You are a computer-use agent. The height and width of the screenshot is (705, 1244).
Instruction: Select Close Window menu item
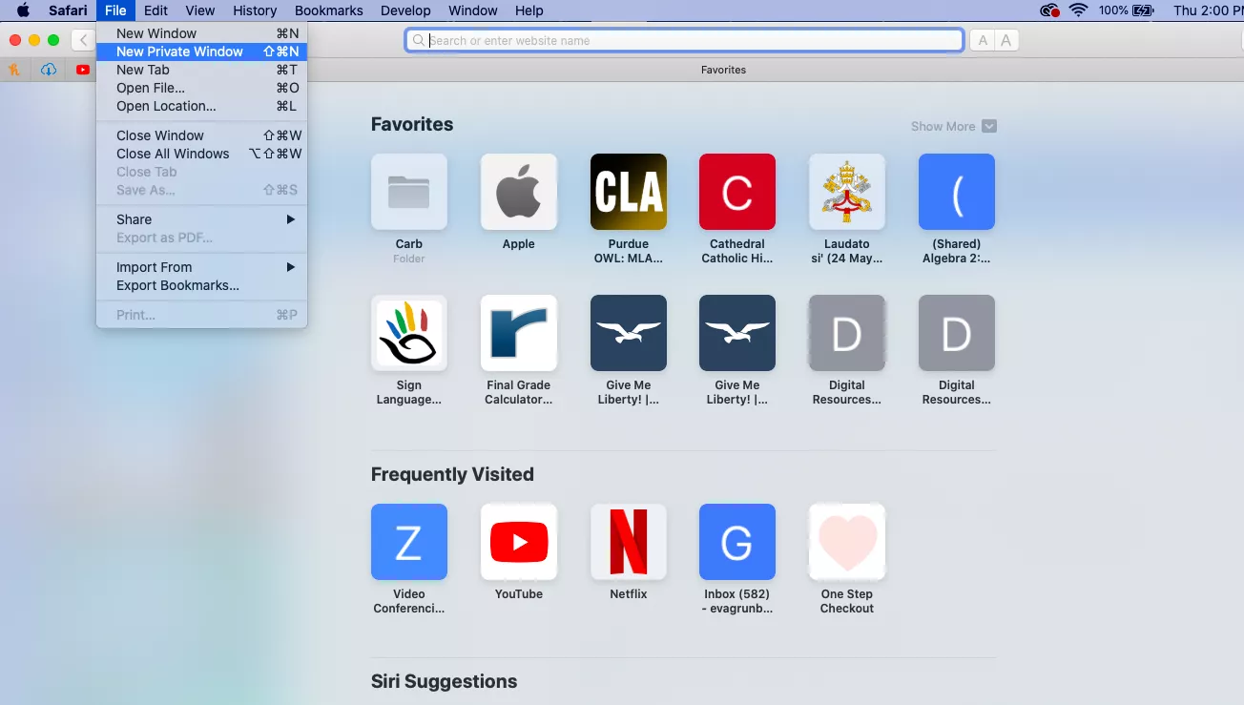click(201, 135)
